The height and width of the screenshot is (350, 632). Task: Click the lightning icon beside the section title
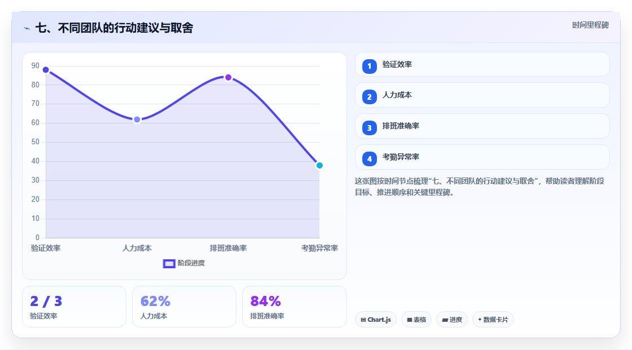(27, 28)
